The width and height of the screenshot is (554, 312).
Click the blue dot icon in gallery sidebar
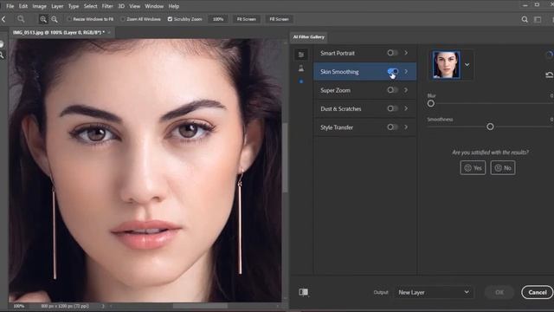301,81
